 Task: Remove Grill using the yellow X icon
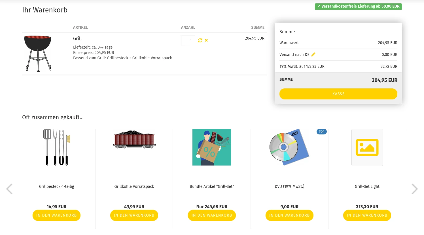click(206, 40)
